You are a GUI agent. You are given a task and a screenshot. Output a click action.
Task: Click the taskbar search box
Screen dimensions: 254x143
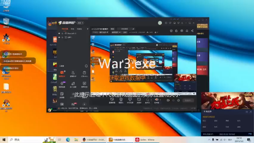(32, 140)
